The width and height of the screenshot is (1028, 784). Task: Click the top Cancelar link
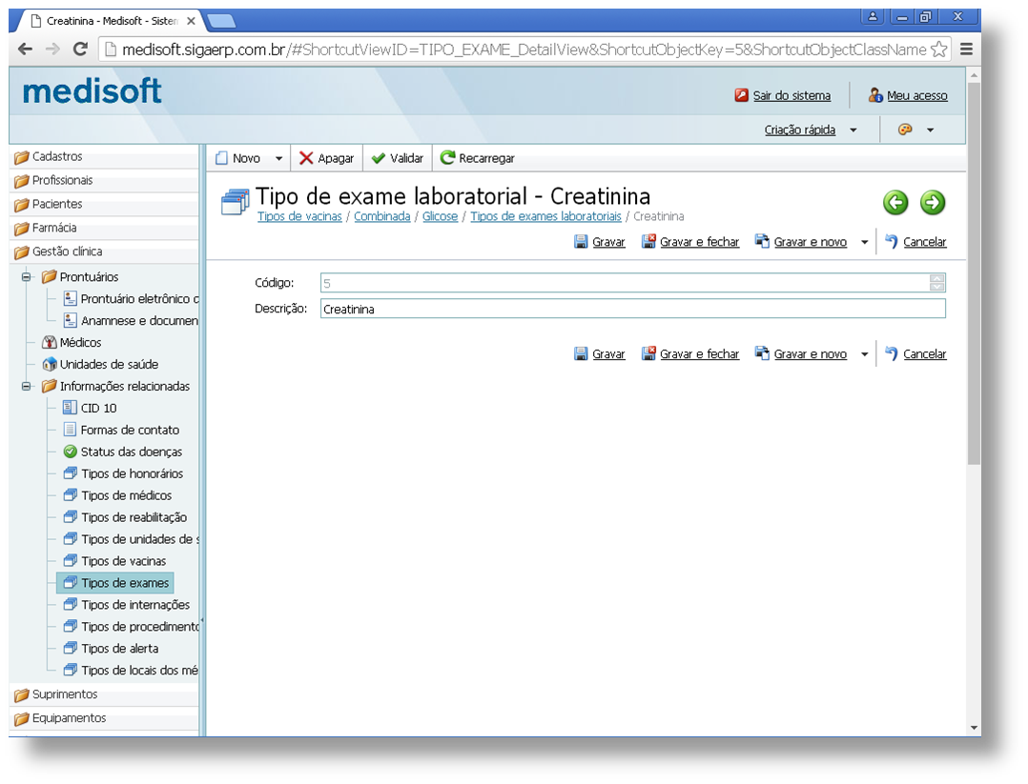(x=924, y=242)
